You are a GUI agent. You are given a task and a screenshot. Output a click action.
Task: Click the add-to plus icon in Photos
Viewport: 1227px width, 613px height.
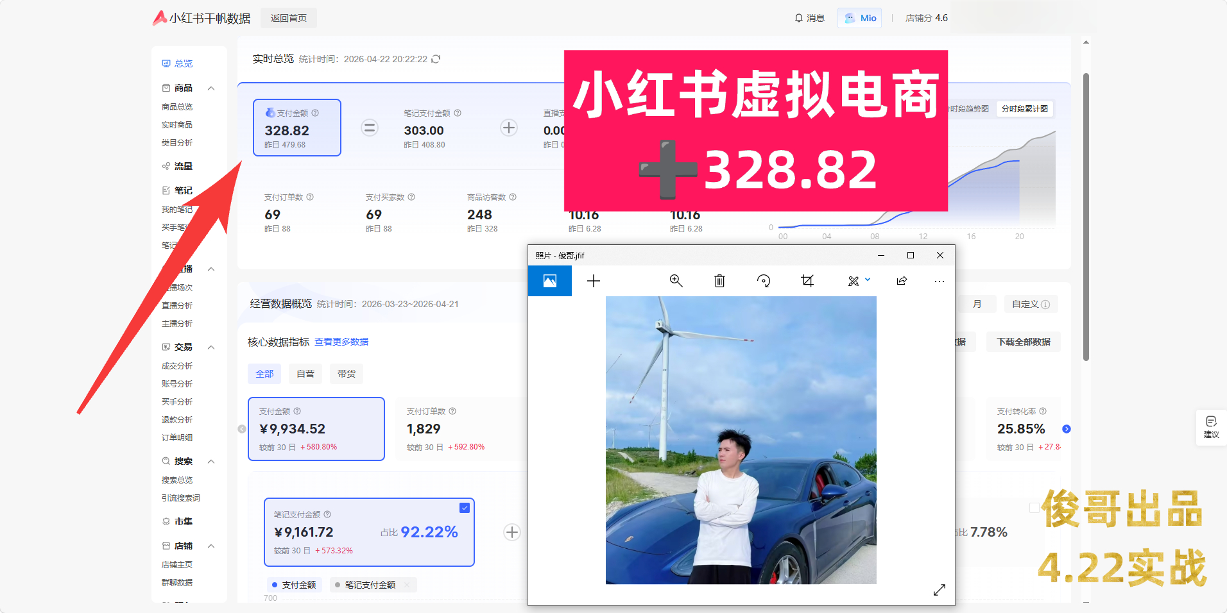coord(594,281)
